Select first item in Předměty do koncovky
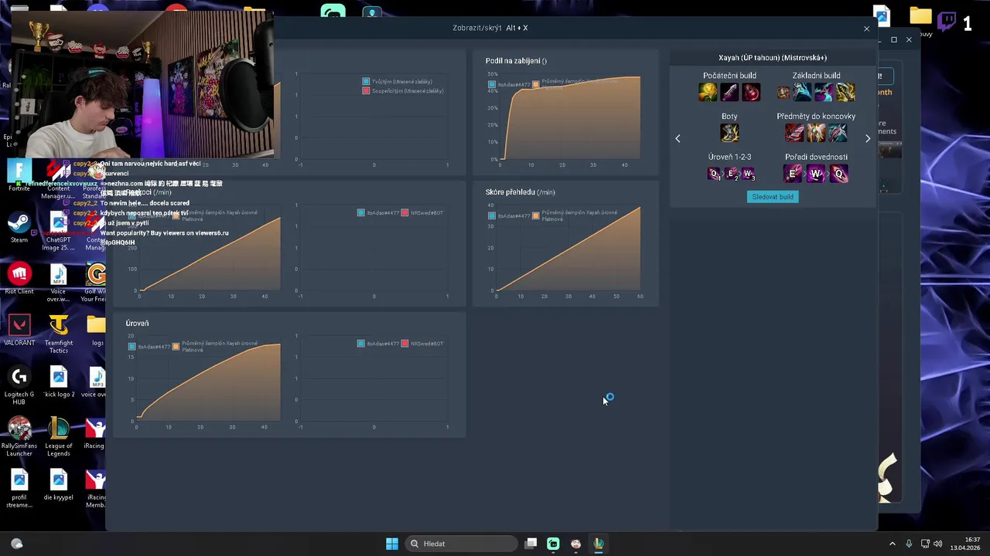 [x=794, y=133]
